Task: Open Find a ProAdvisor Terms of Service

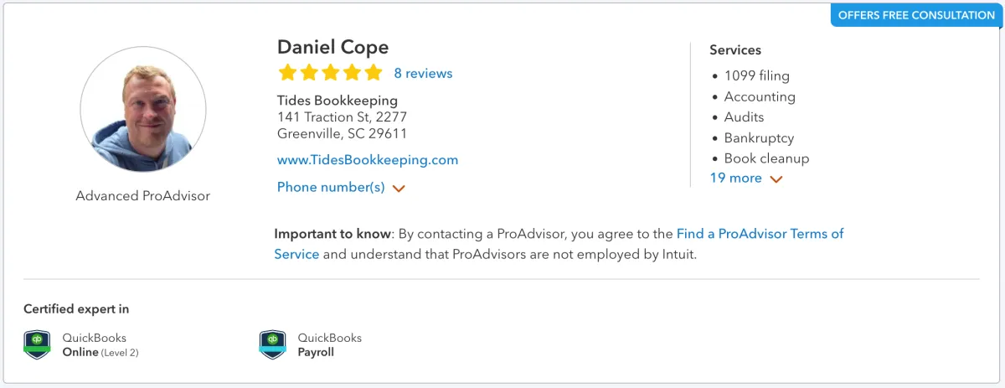Action: 760,234
